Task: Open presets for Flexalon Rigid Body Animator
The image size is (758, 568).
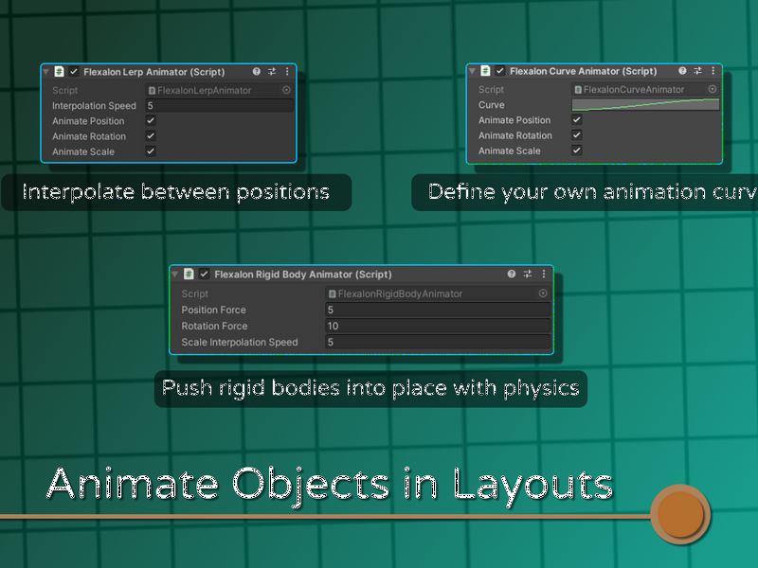Action: [x=528, y=274]
